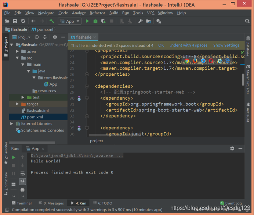Click the Build Project hammer icon
254x215 pixels.
tap(52, 21)
